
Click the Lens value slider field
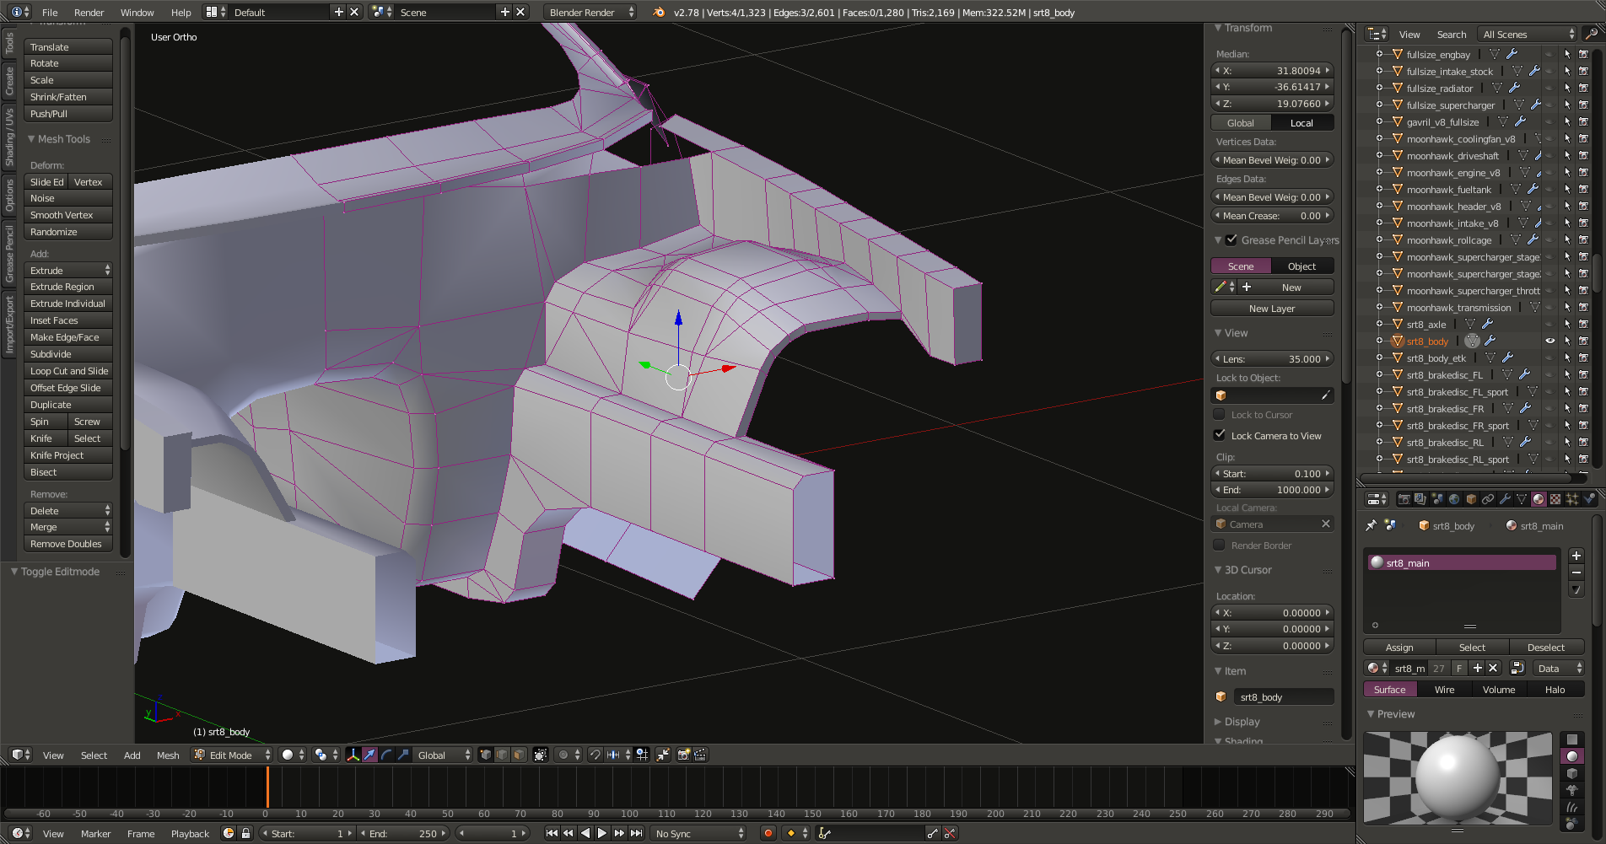(x=1272, y=359)
